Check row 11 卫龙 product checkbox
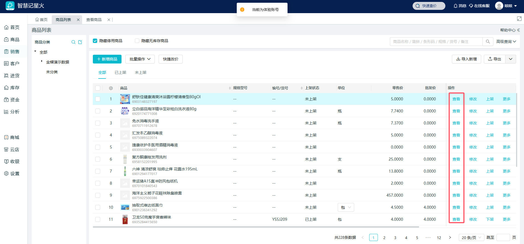 (98, 219)
